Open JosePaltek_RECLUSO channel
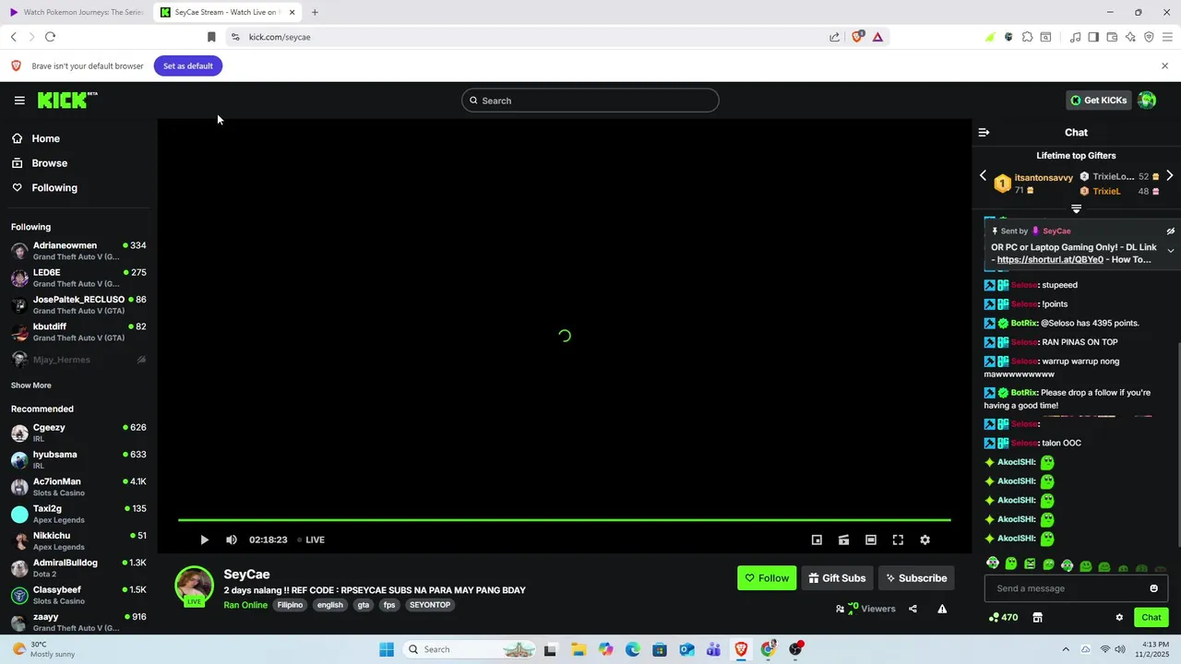This screenshot has width=1181, height=664. tap(78, 305)
